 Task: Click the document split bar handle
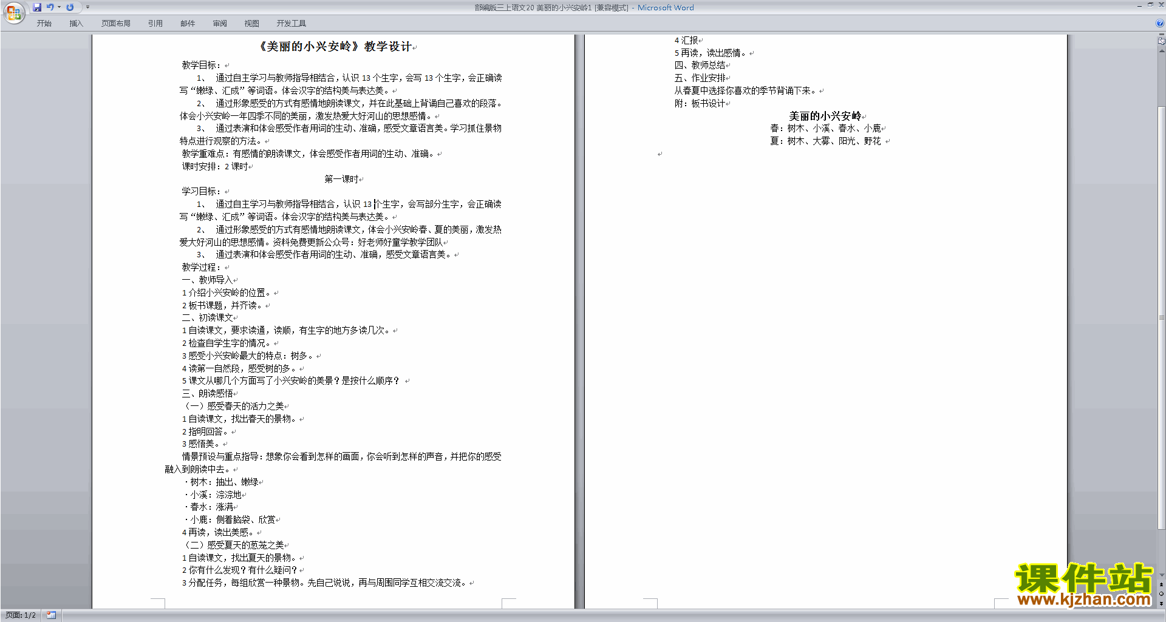(x=1161, y=34)
